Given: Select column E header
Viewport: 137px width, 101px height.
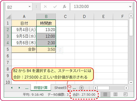Looking at the screenshot, I should click(x=104, y=17).
